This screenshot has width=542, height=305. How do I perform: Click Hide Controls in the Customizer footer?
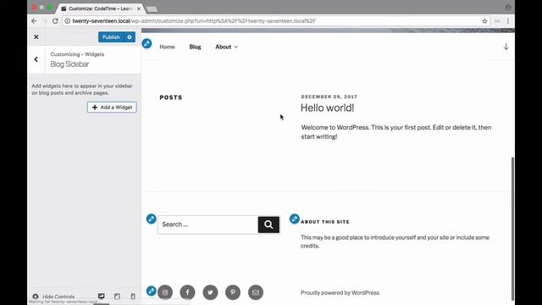pos(53,297)
